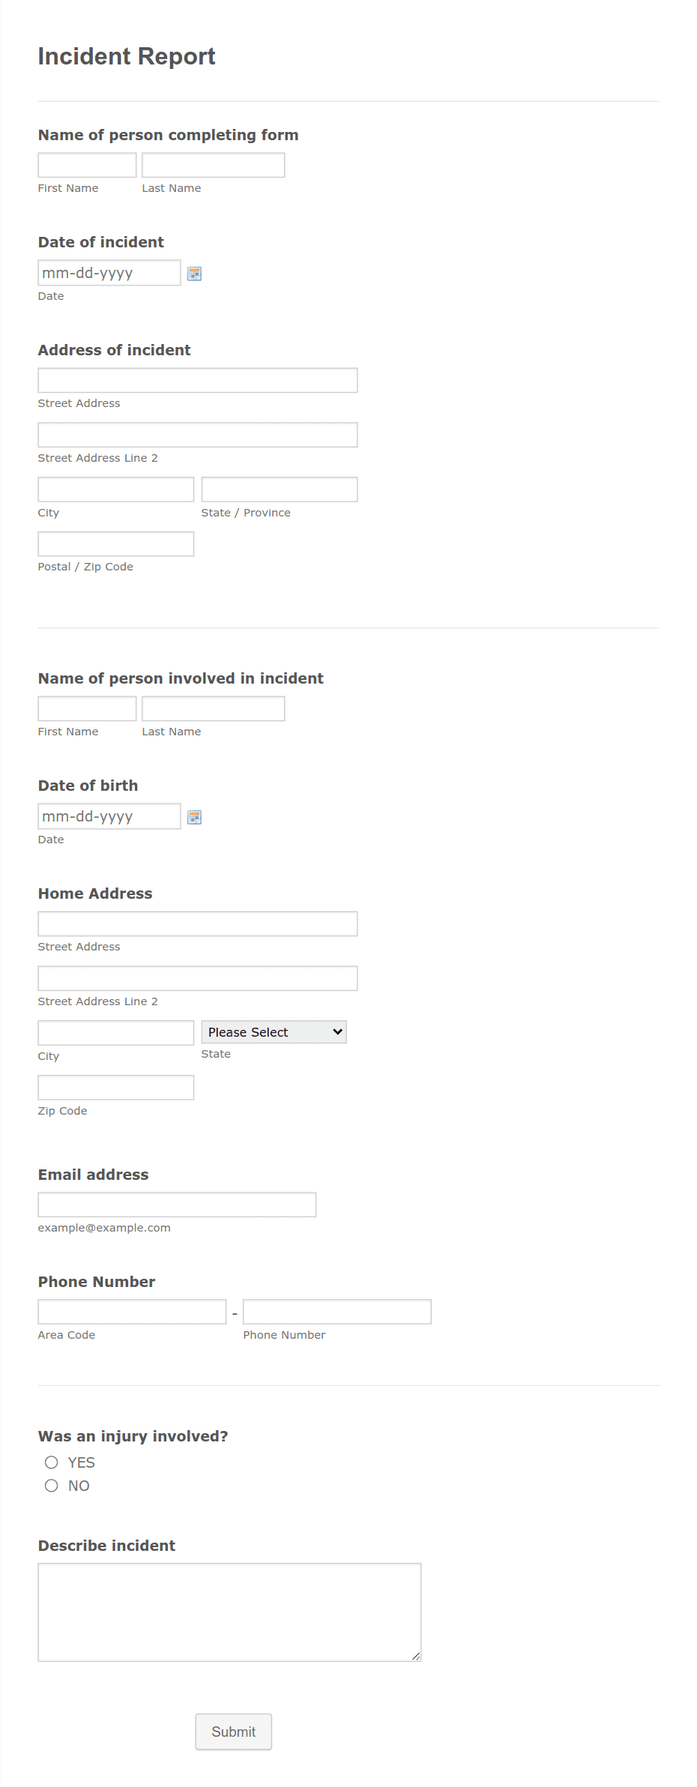Select NO for injury involved
Image resolution: width=697 pixels, height=1787 pixels.
51,1486
